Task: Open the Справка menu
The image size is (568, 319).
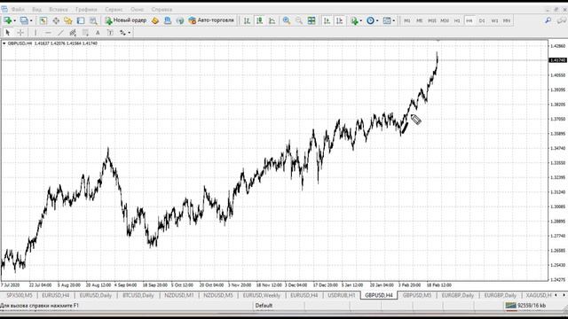Action: [x=162, y=10]
